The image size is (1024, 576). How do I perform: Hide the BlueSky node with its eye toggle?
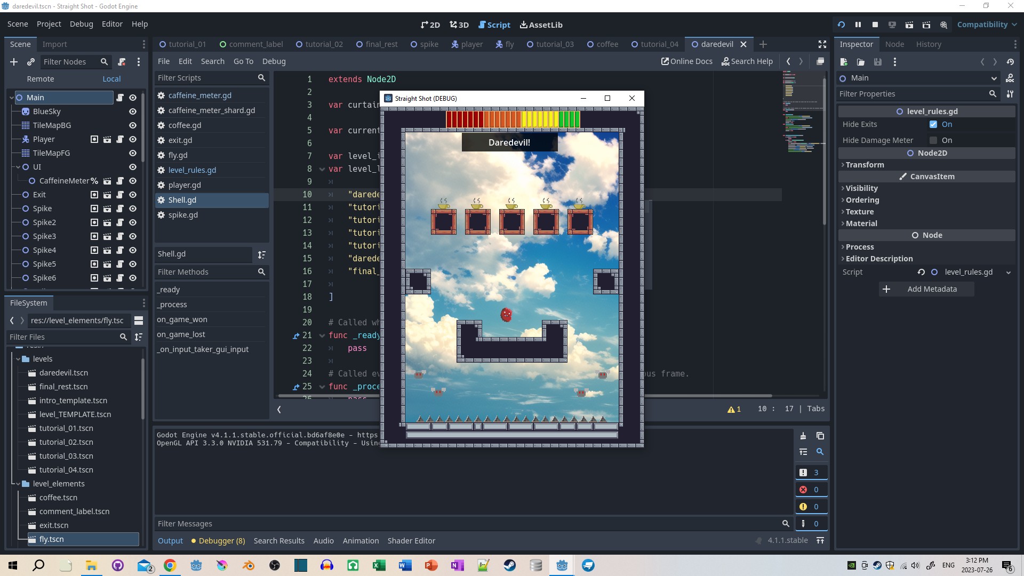(133, 111)
